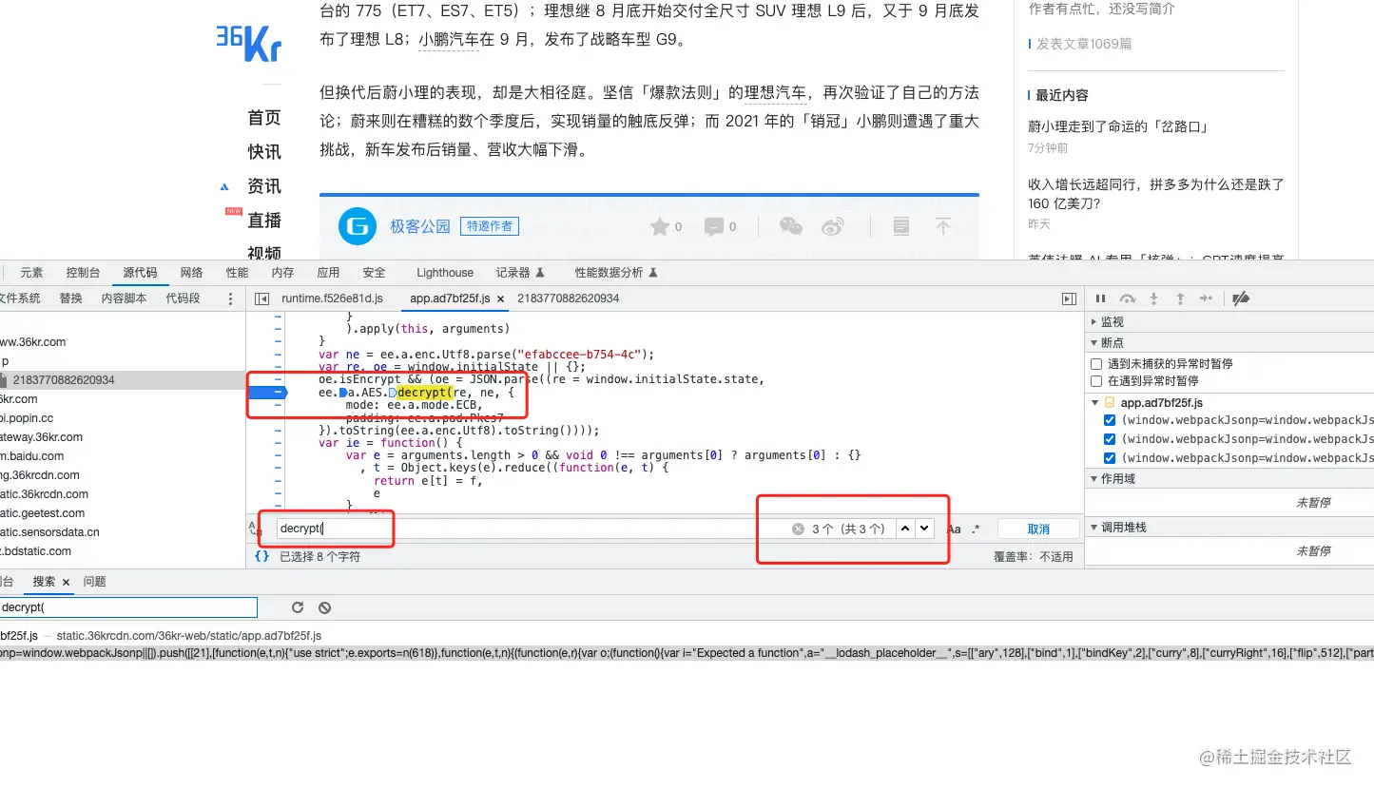
Task: Open the 首页 home navigation link
Action: click(x=264, y=118)
